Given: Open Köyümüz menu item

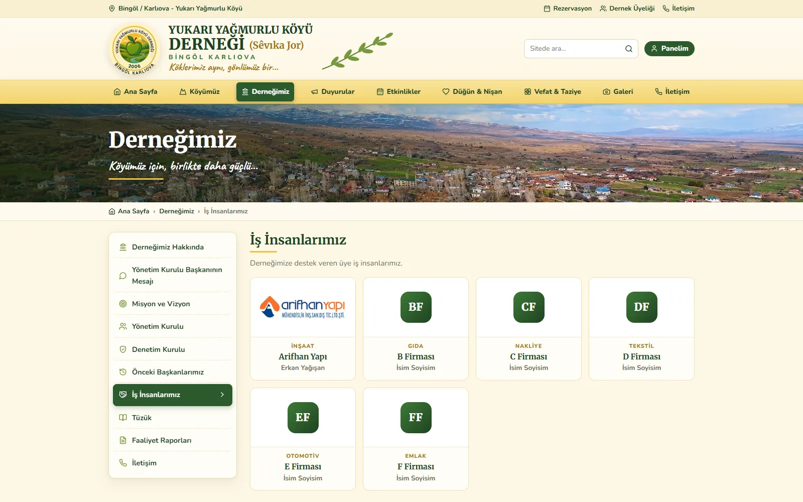Looking at the screenshot, I should (x=200, y=92).
